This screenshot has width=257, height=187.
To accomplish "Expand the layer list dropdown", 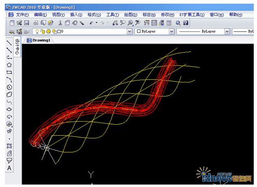I will pyautogui.click(x=130, y=31).
